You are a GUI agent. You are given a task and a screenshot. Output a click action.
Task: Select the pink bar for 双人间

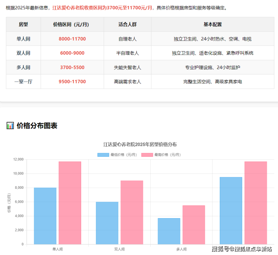[x=131, y=212]
